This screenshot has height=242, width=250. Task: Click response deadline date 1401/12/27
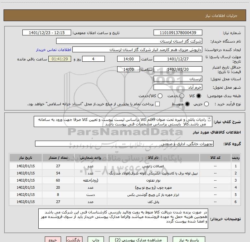tap(178, 59)
